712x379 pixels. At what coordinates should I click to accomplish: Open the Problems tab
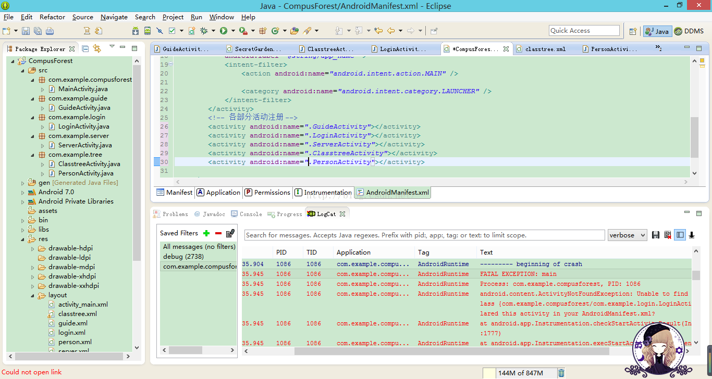(170, 214)
